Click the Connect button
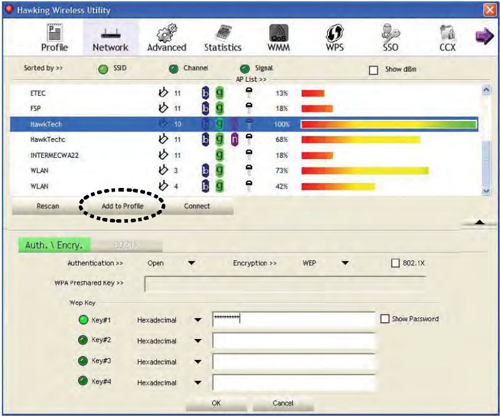500x417 pixels. click(197, 206)
